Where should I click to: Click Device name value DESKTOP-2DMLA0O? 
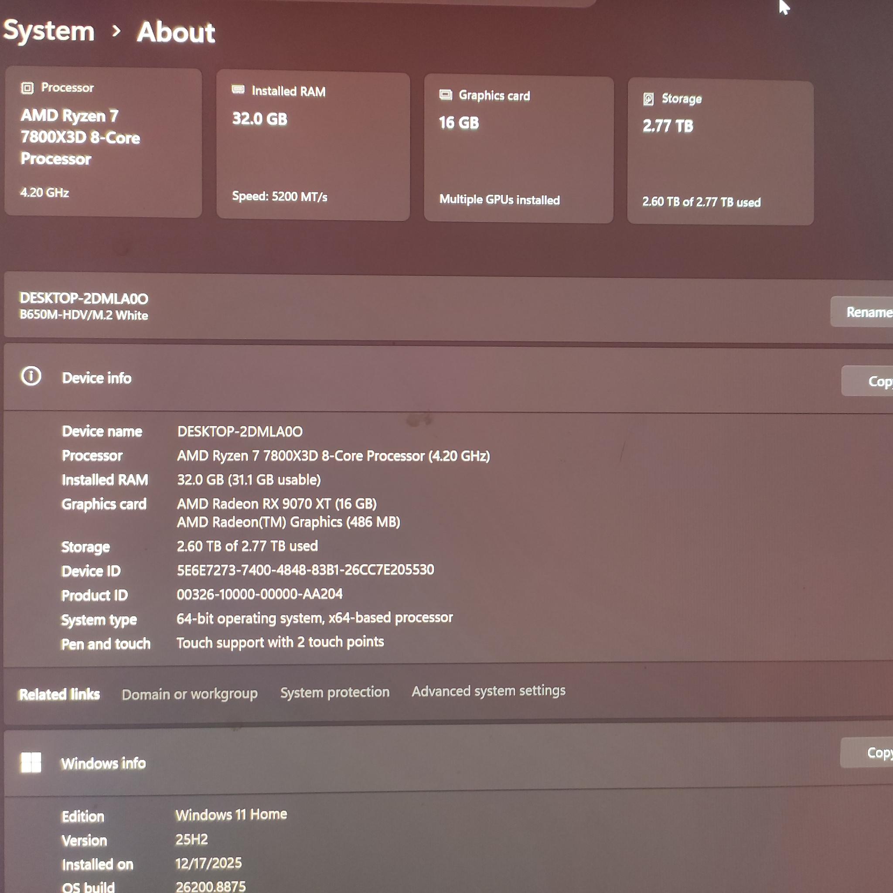click(x=240, y=431)
